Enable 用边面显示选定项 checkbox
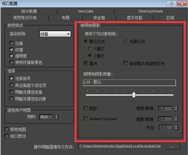 tap(11, 85)
